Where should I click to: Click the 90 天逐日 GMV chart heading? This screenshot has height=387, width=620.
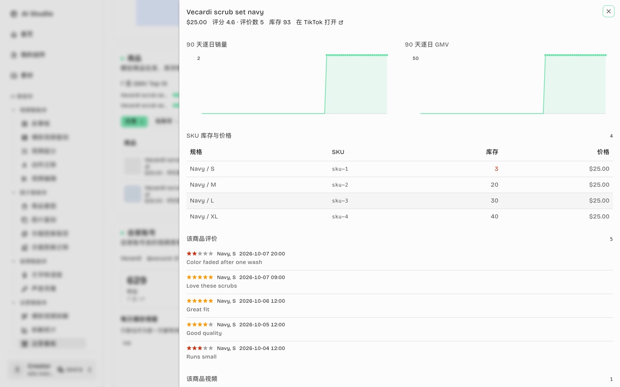(x=427, y=45)
